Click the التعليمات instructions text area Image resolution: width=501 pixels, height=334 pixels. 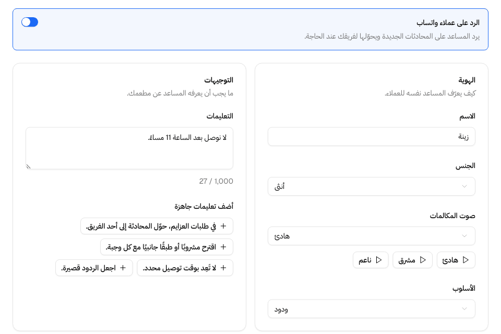(129, 148)
